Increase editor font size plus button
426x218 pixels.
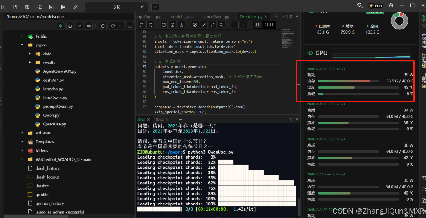(244, 25)
